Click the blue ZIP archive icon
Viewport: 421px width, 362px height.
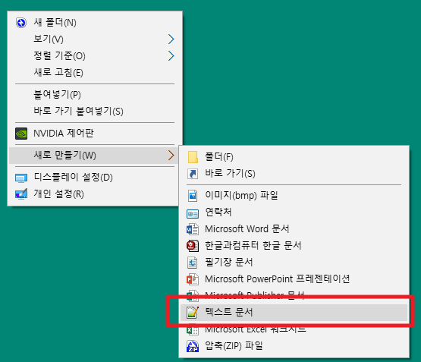click(193, 346)
